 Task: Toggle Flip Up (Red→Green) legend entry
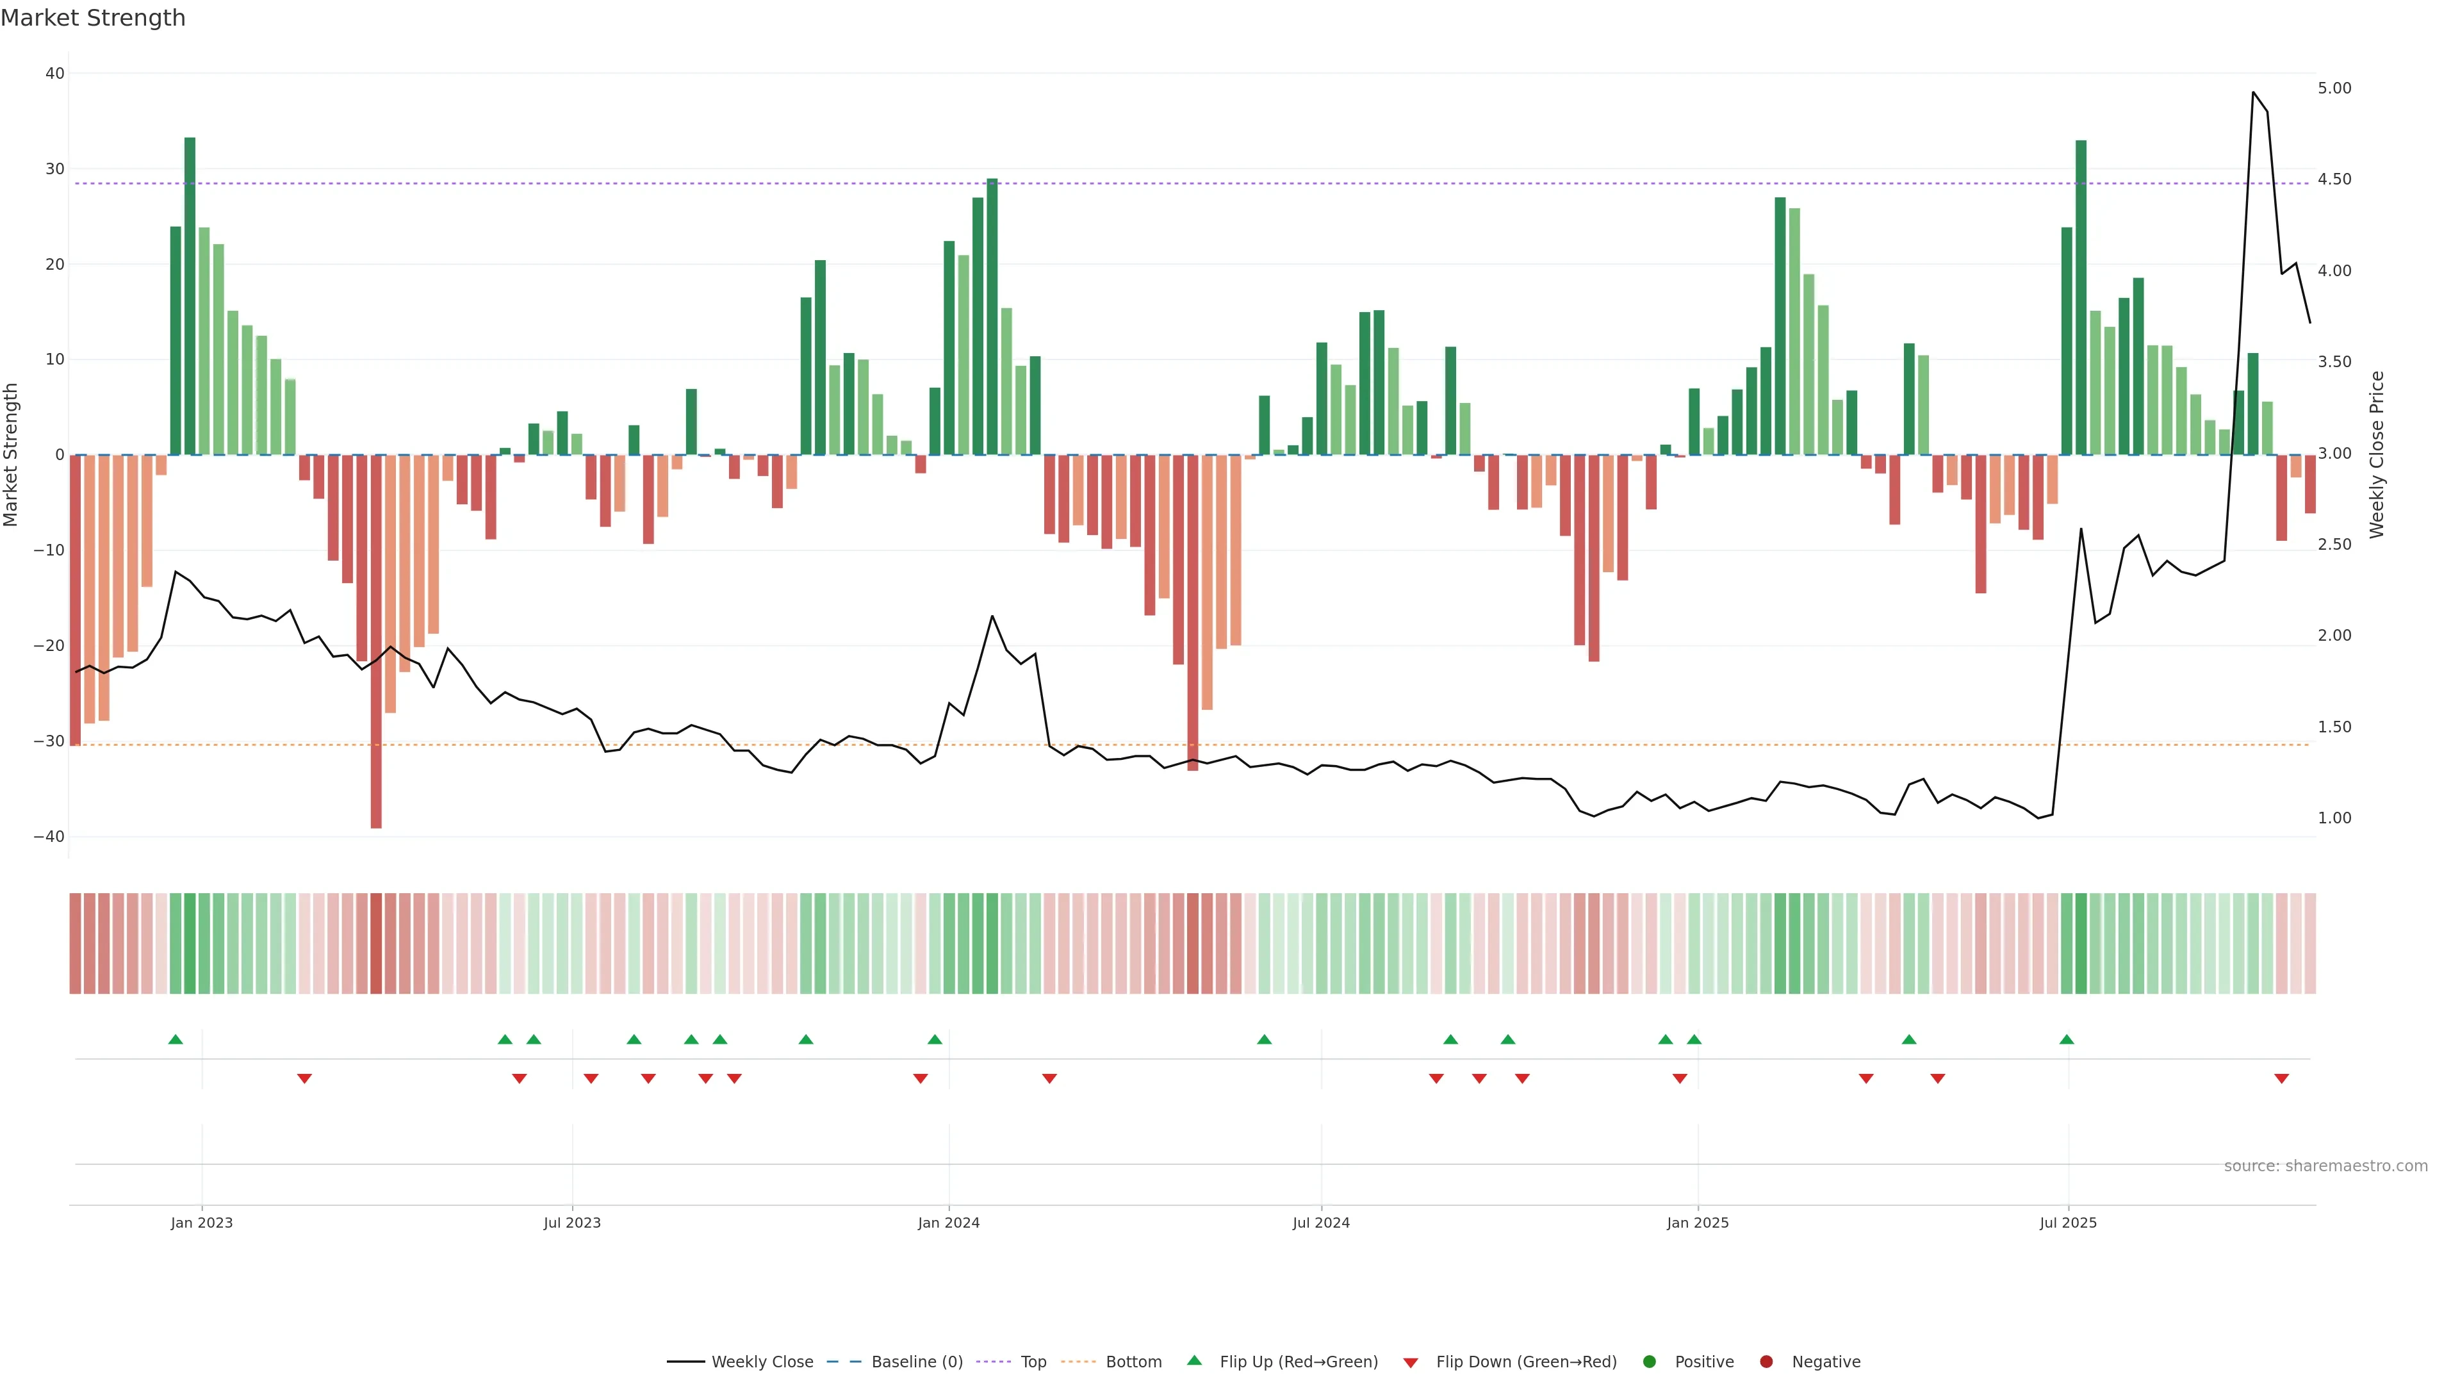tap(1298, 1361)
